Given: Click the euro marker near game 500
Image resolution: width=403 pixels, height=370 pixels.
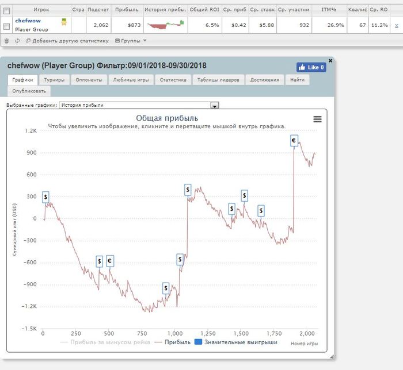Looking at the screenshot, I should click(x=110, y=261).
